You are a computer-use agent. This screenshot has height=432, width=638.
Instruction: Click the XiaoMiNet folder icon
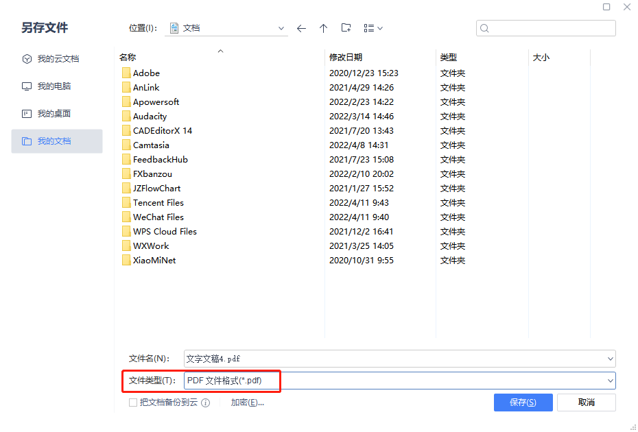coord(126,261)
